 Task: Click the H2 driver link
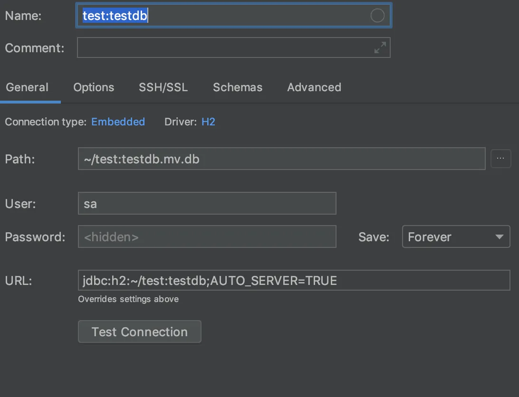tap(208, 122)
